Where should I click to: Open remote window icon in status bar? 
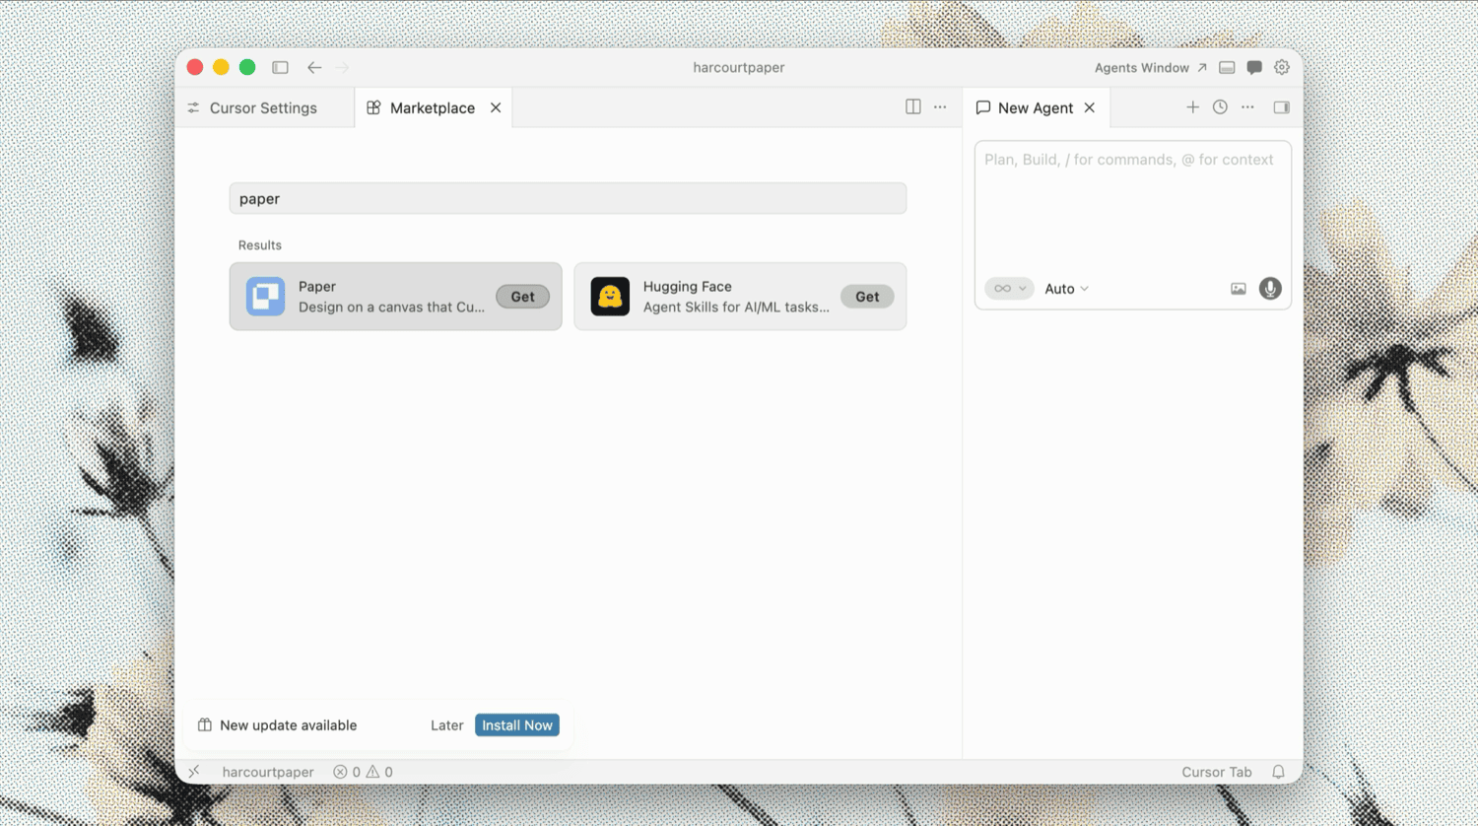(x=194, y=772)
